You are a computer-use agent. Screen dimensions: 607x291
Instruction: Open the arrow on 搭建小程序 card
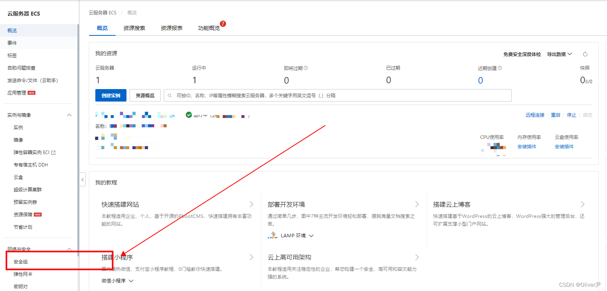pos(251,257)
